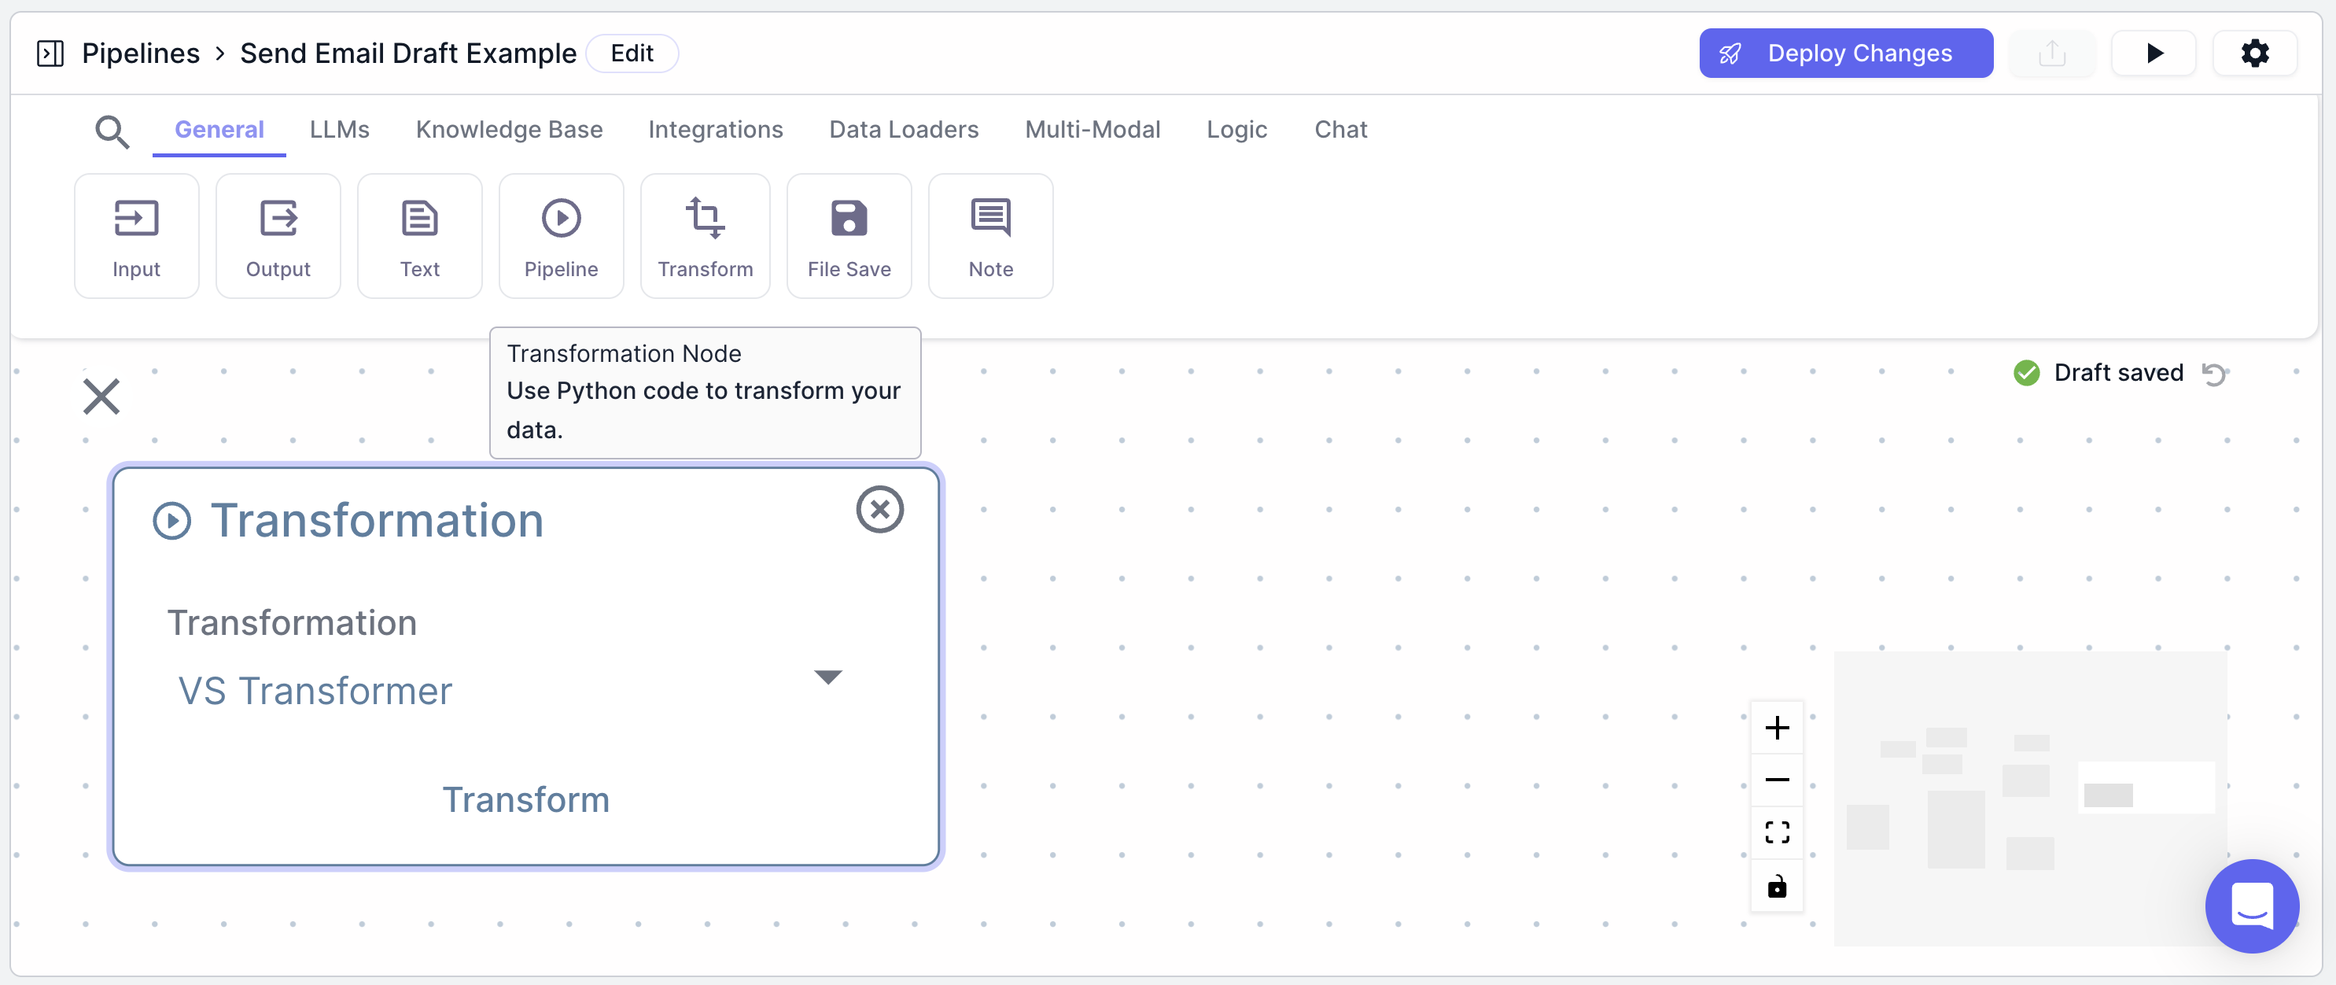The image size is (2336, 985).
Task: Open the node search magnifier
Action: click(112, 131)
